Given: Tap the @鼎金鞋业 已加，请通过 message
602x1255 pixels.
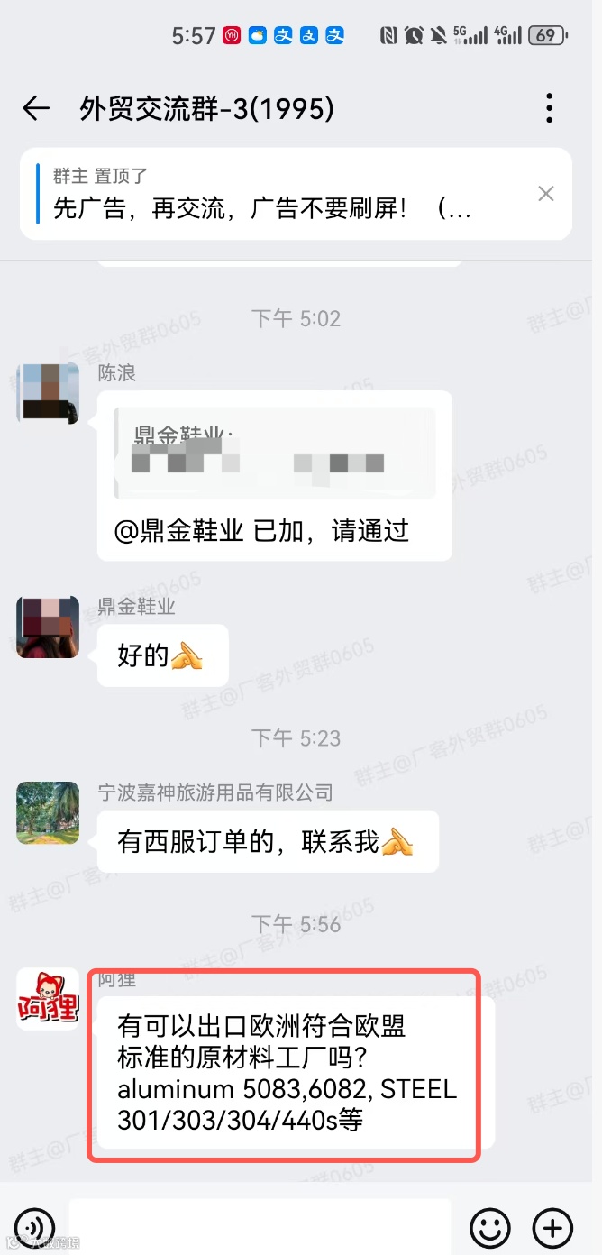Looking at the screenshot, I should tap(261, 531).
